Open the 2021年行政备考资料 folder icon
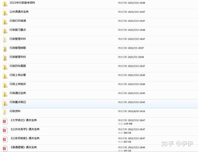 coord(5,4)
